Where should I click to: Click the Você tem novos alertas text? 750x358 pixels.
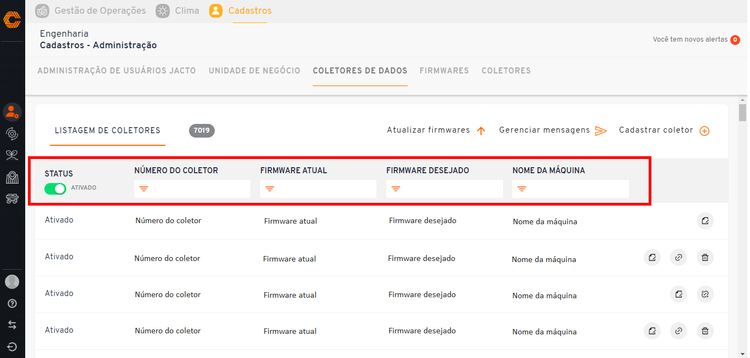[690, 39]
